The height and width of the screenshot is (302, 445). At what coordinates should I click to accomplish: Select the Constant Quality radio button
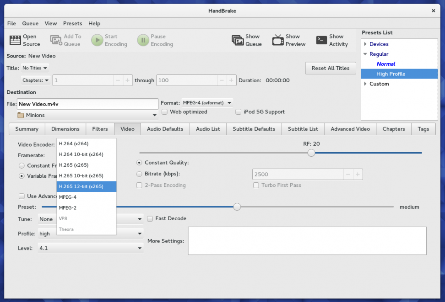(139, 162)
